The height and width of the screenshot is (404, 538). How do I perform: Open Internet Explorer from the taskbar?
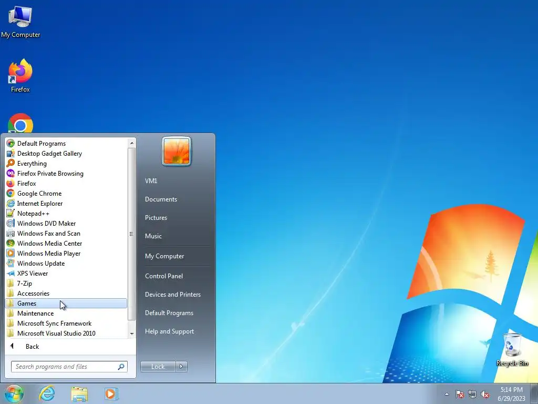coord(47,393)
